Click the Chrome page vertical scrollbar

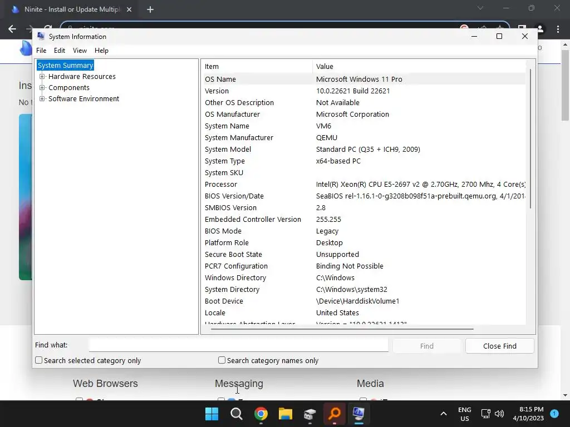click(x=565, y=85)
